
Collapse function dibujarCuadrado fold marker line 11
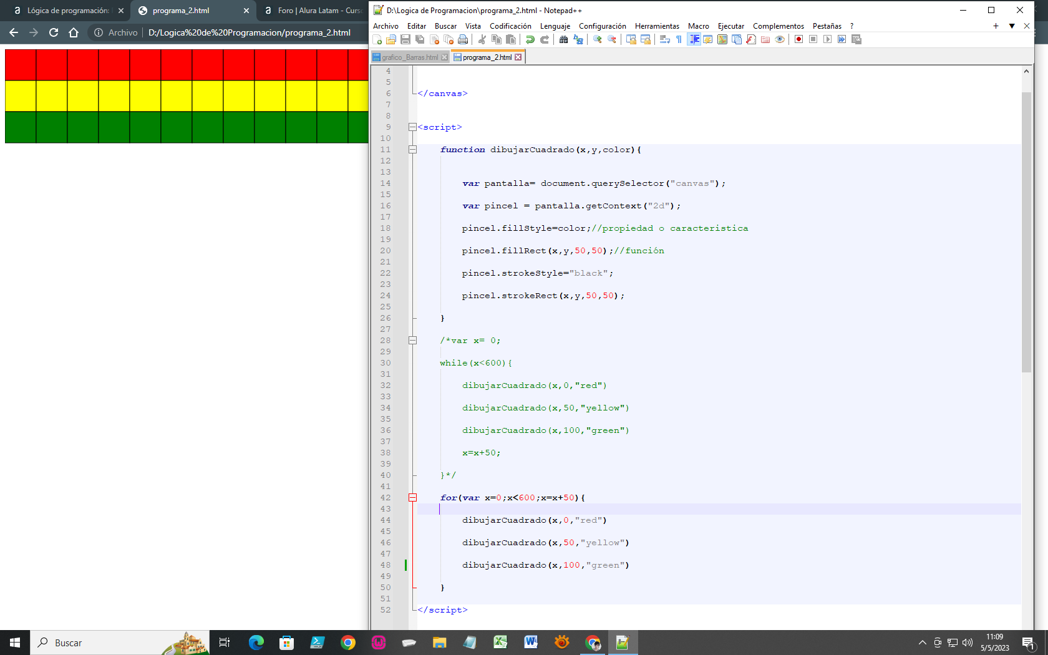click(412, 150)
